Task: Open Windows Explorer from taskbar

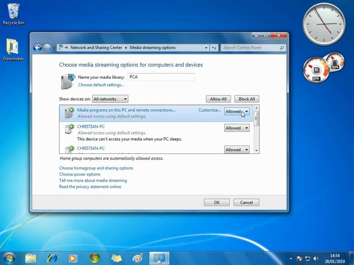Action: pos(31,258)
